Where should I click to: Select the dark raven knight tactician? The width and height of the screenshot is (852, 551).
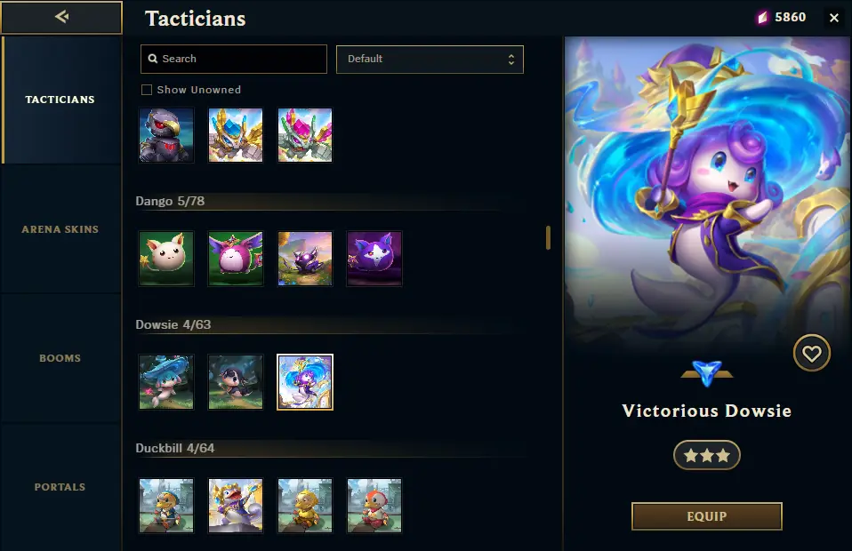click(166, 135)
